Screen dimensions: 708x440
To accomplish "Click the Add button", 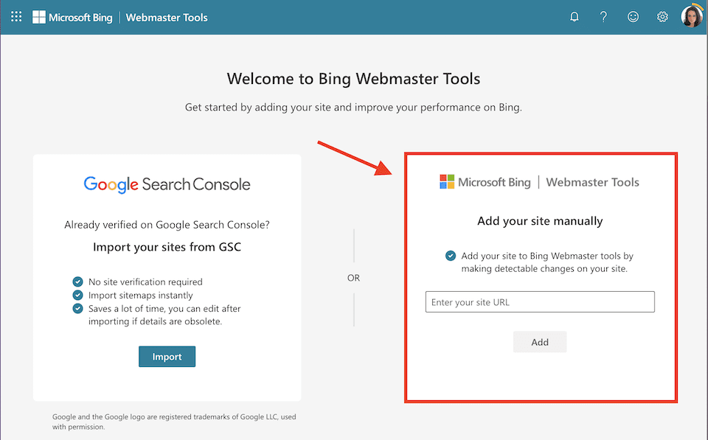I will (540, 341).
